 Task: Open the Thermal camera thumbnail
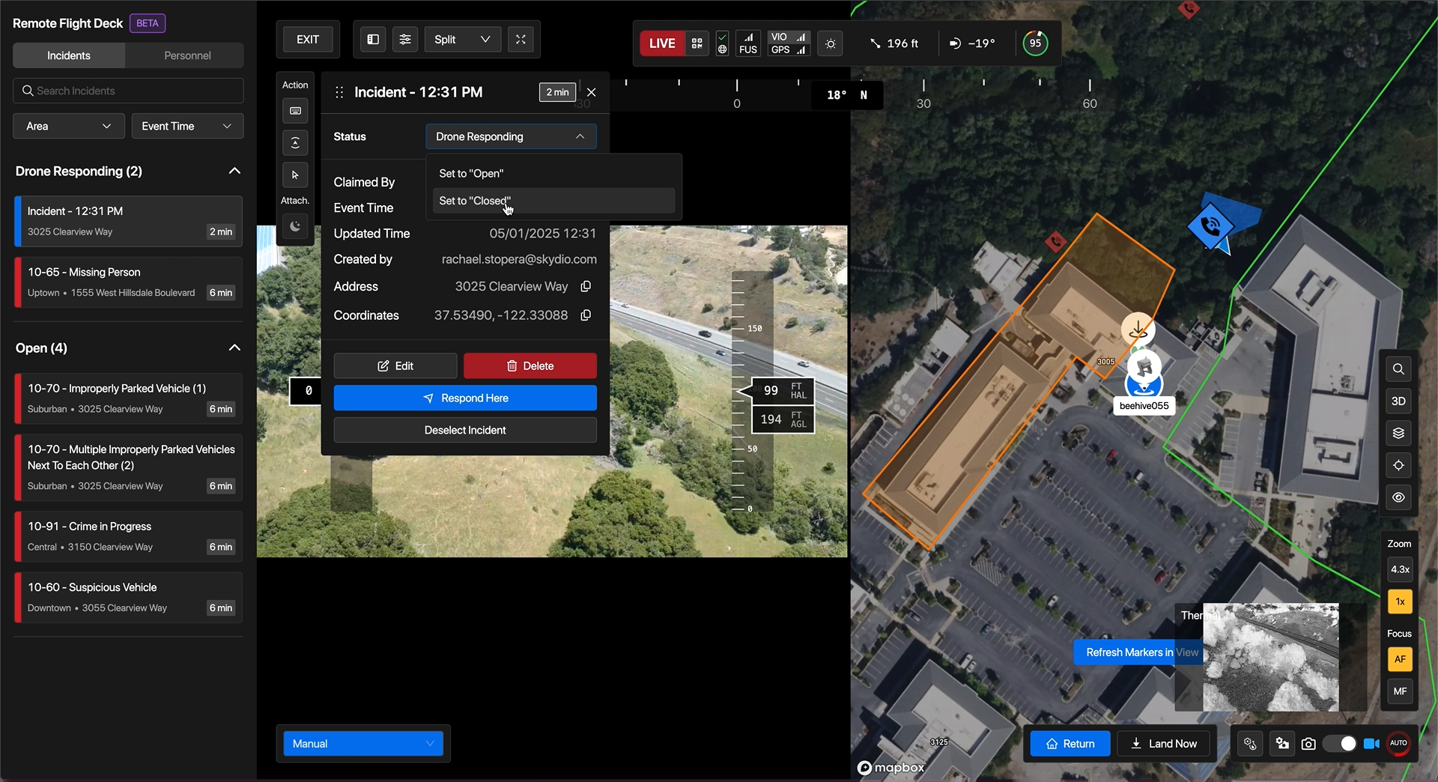[x=1270, y=658]
